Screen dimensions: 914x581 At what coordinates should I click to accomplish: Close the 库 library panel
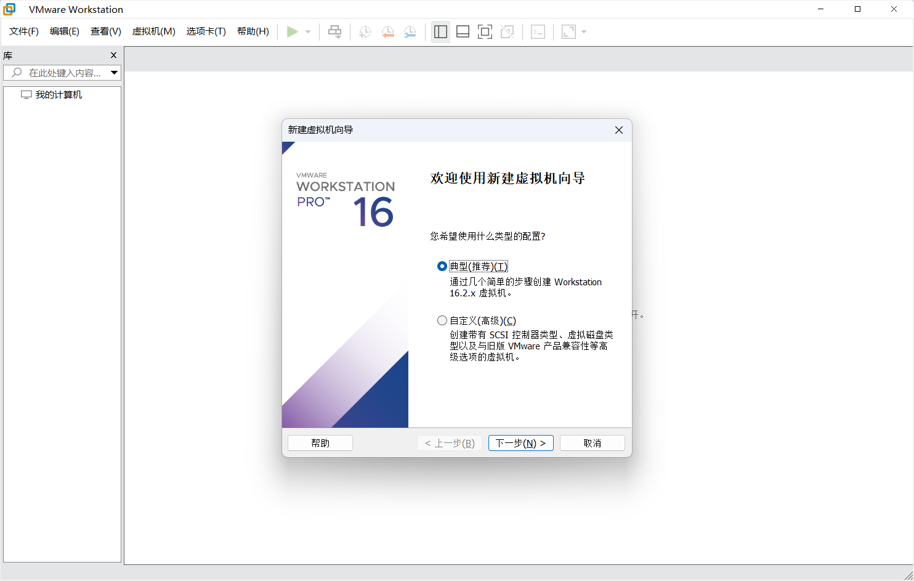coord(113,55)
